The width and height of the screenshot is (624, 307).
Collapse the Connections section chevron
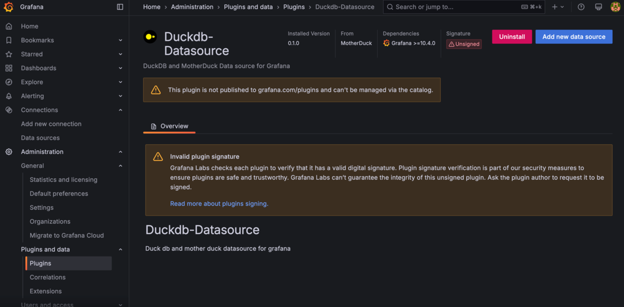click(x=121, y=110)
